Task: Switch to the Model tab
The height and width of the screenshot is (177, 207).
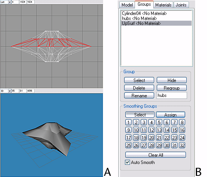Action: point(127,5)
